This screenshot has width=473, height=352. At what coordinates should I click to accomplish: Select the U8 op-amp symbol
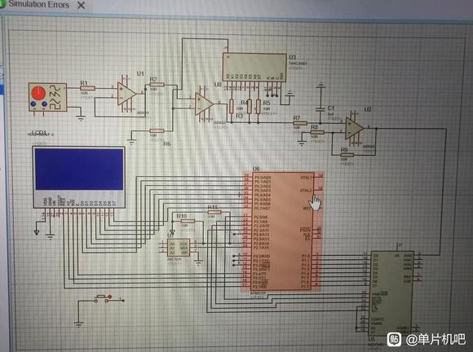(204, 104)
